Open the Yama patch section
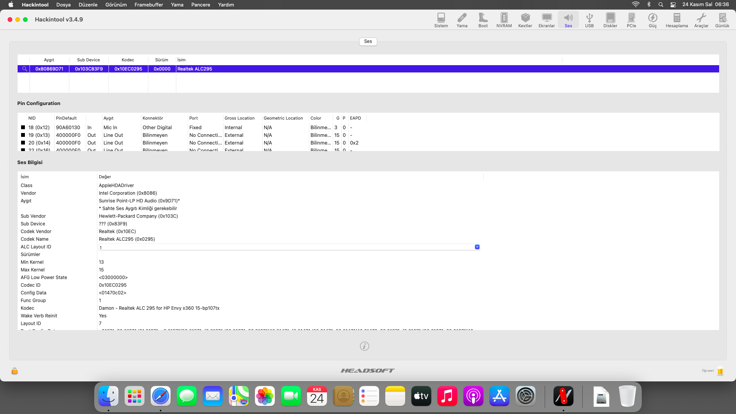This screenshot has height=414, width=736. click(x=462, y=20)
